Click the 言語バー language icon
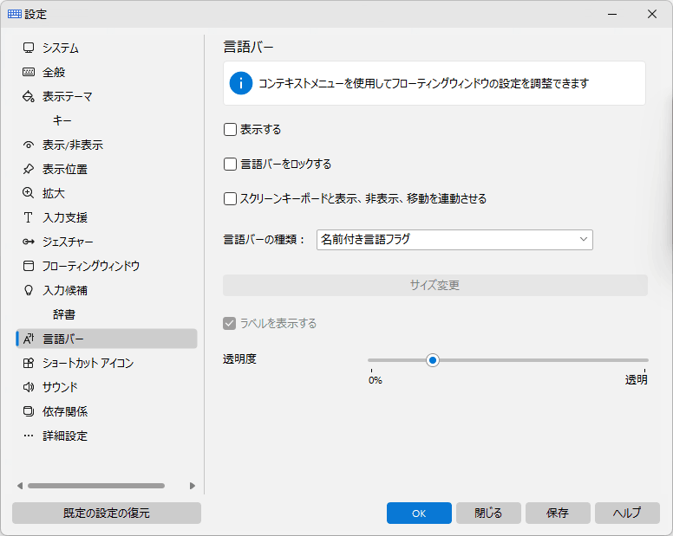Viewport: 673px width, 536px height. (29, 339)
